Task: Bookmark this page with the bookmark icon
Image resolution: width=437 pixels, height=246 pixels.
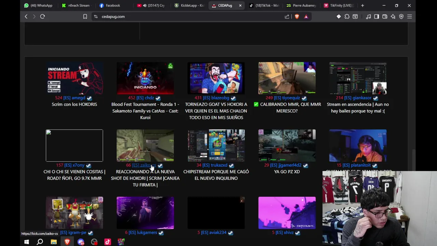Action: (85, 16)
